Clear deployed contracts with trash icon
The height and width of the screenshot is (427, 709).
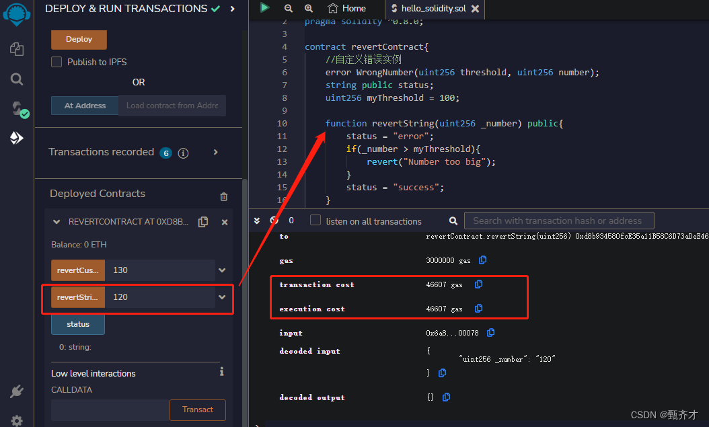pyautogui.click(x=224, y=196)
